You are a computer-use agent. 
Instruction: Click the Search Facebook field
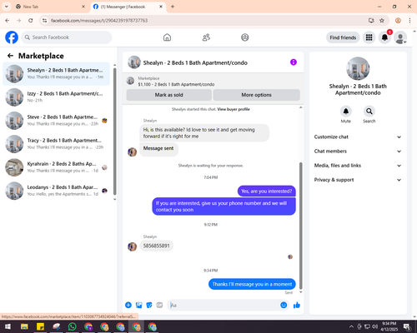pyautogui.click(x=67, y=37)
